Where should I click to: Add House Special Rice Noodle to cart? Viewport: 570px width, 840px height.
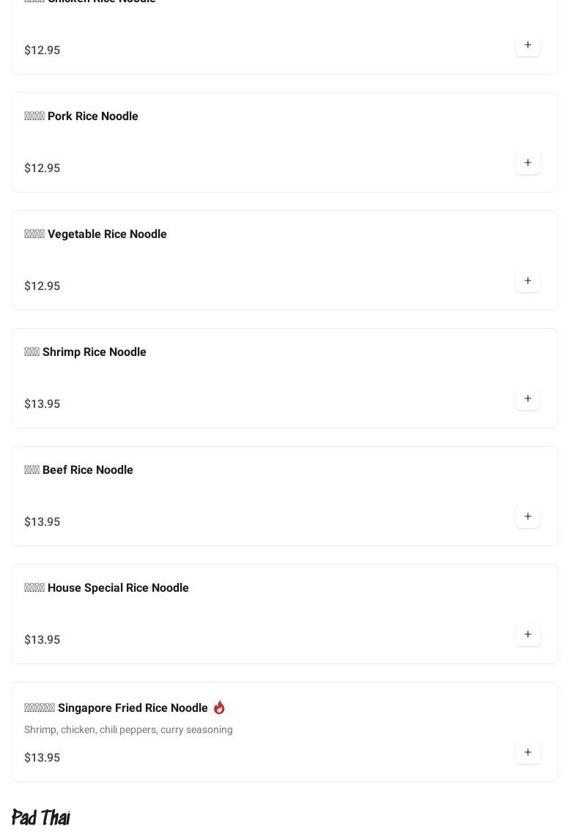pyautogui.click(x=528, y=635)
